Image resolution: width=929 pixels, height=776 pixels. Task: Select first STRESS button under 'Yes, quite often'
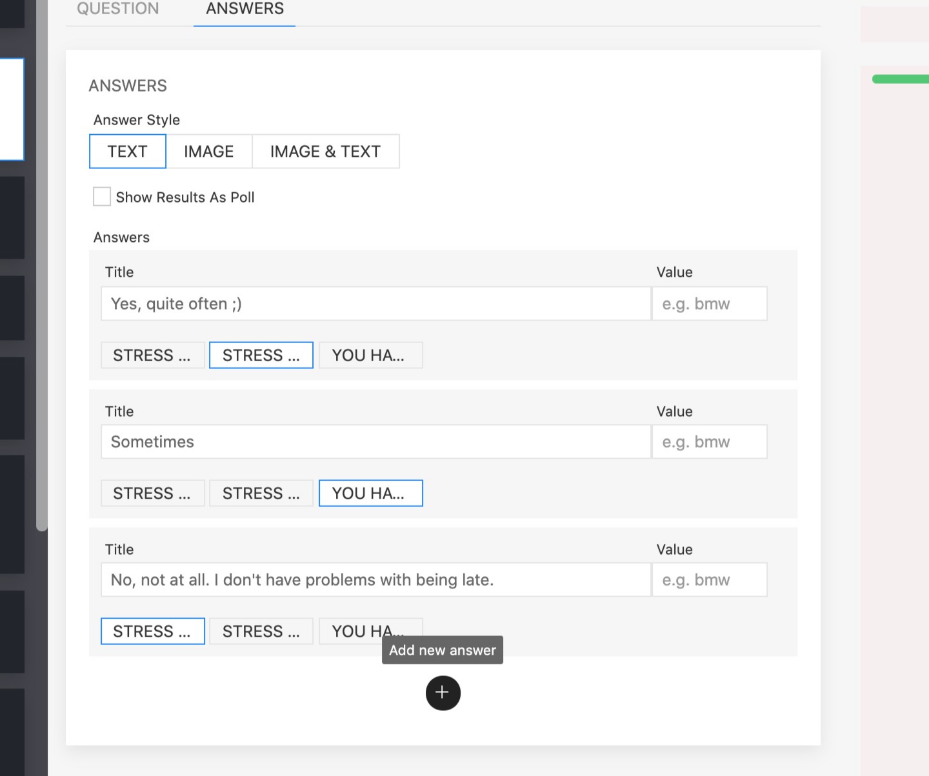click(x=152, y=355)
